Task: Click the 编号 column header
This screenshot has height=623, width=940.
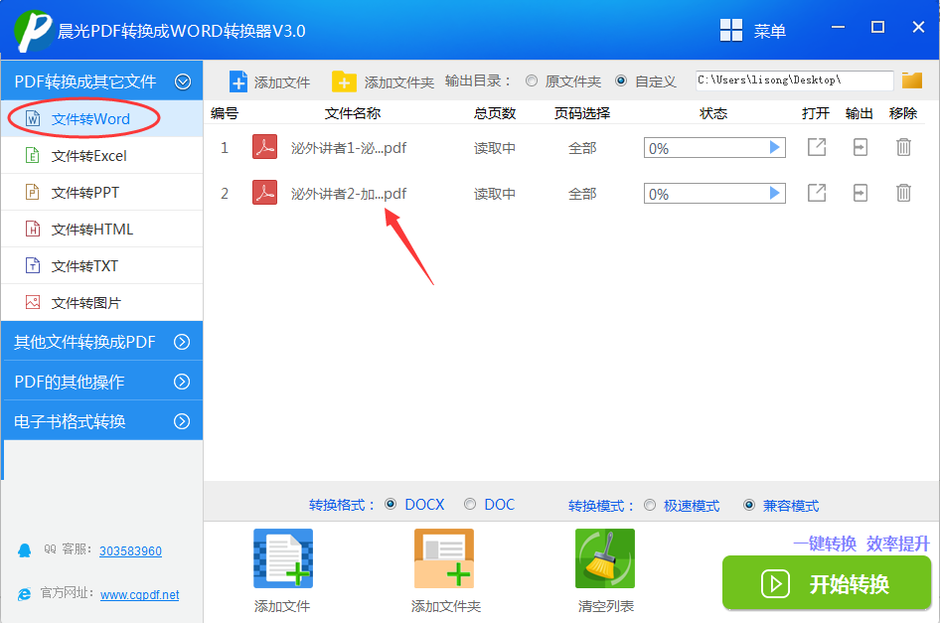Action: tap(225, 112)
